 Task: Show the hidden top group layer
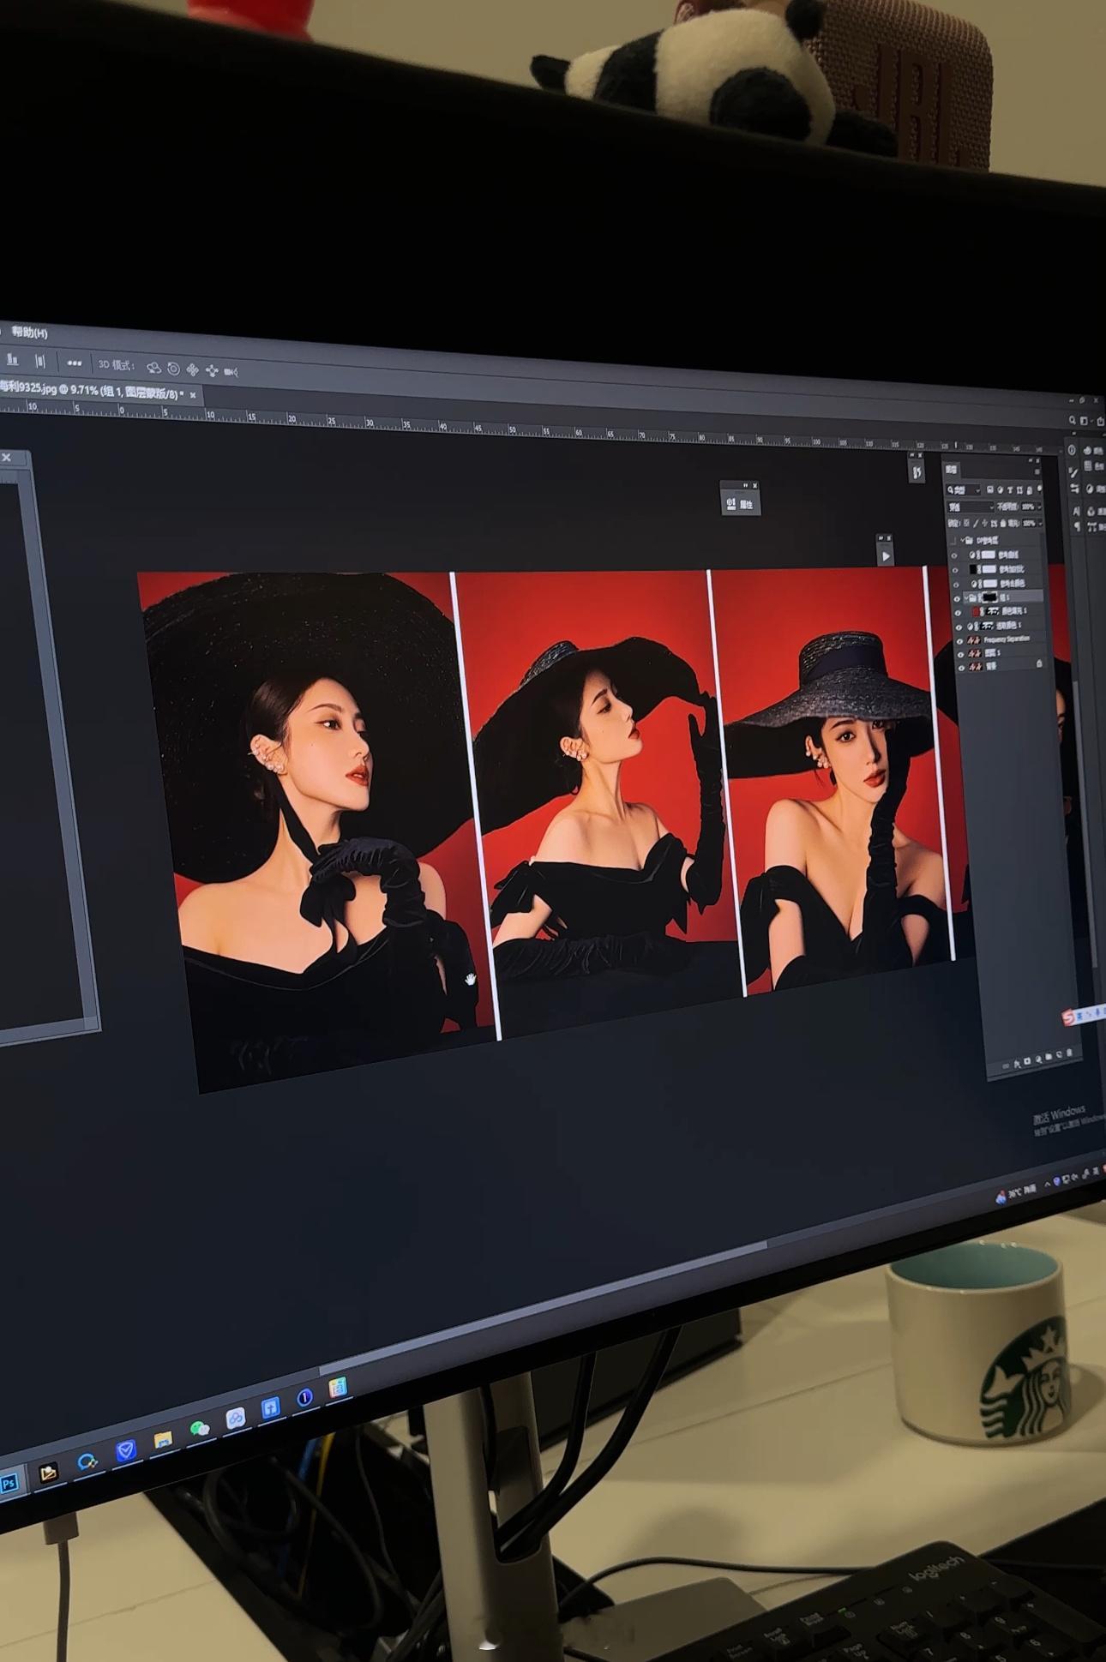[x=953, y=540]
